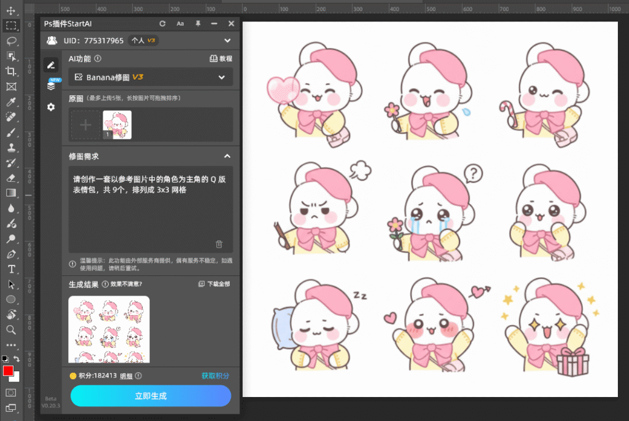
Task: Select the Type tool
Action: [x=10, y=269]
